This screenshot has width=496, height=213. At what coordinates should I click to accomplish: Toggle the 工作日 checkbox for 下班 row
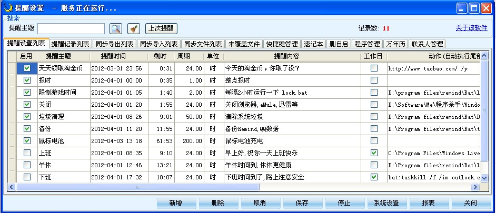pos(374,177)
